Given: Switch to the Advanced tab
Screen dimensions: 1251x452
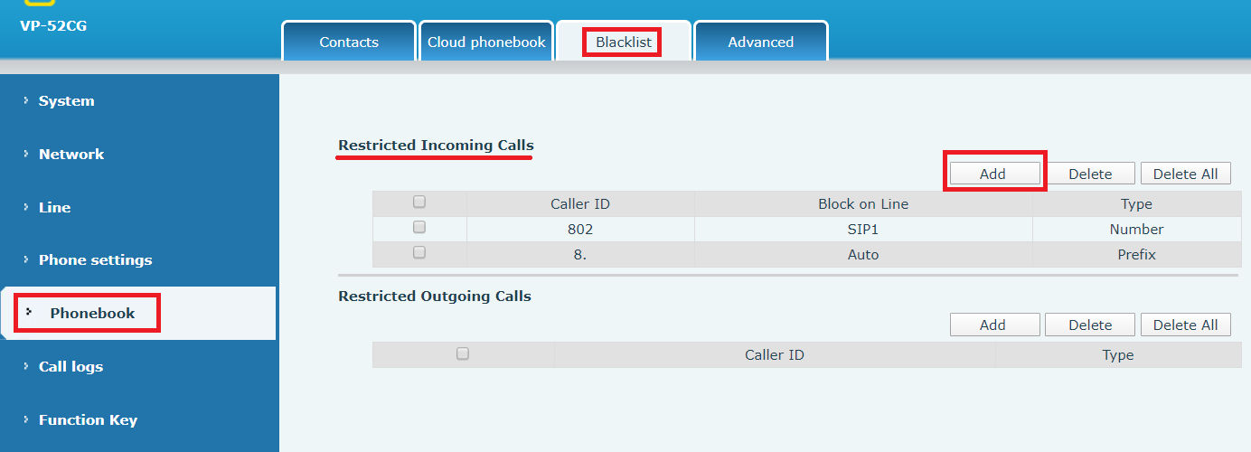Looking at the screenshot, I should click(760, 42).
